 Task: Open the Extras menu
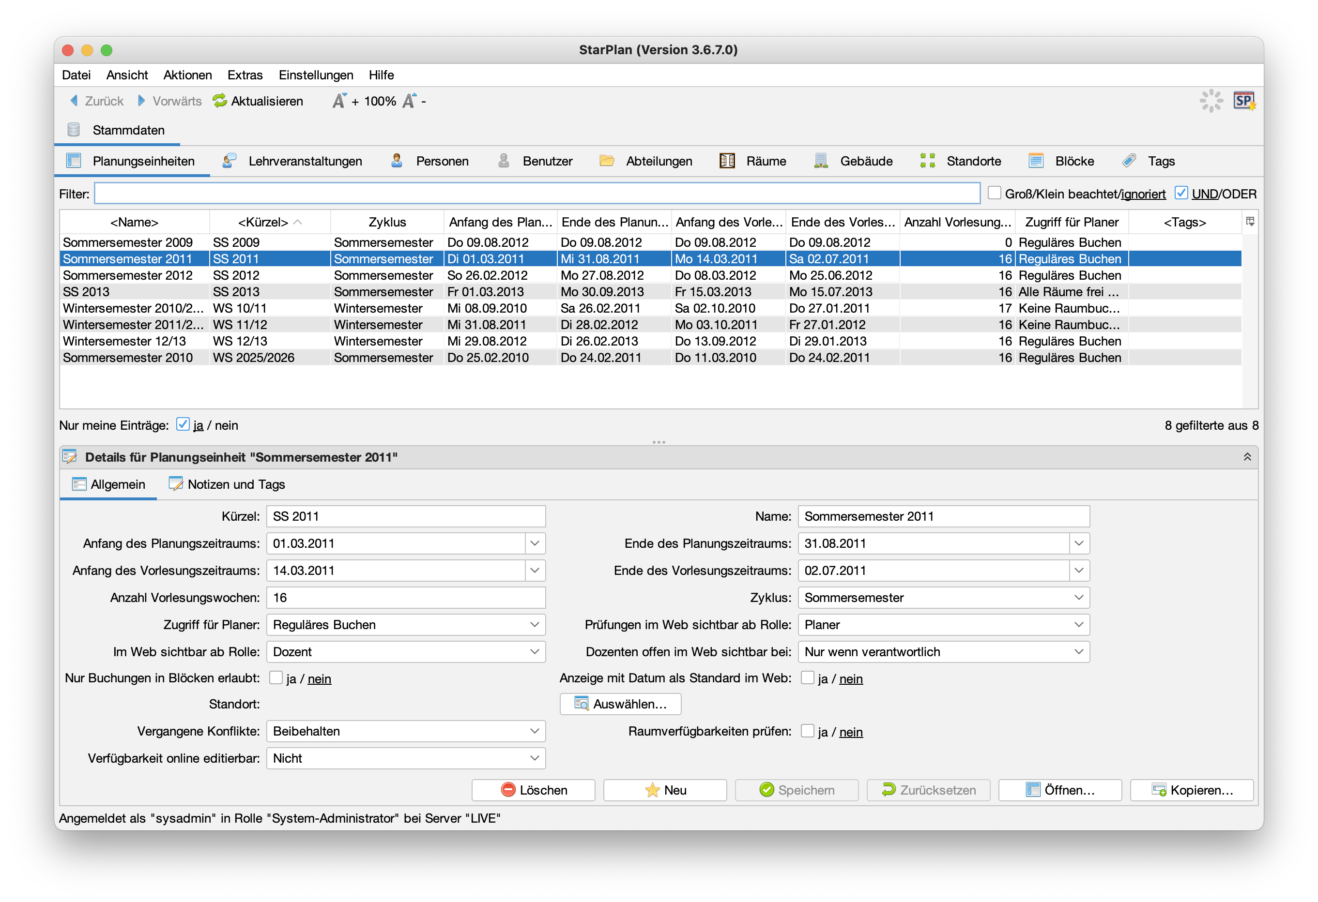point(245,75)
